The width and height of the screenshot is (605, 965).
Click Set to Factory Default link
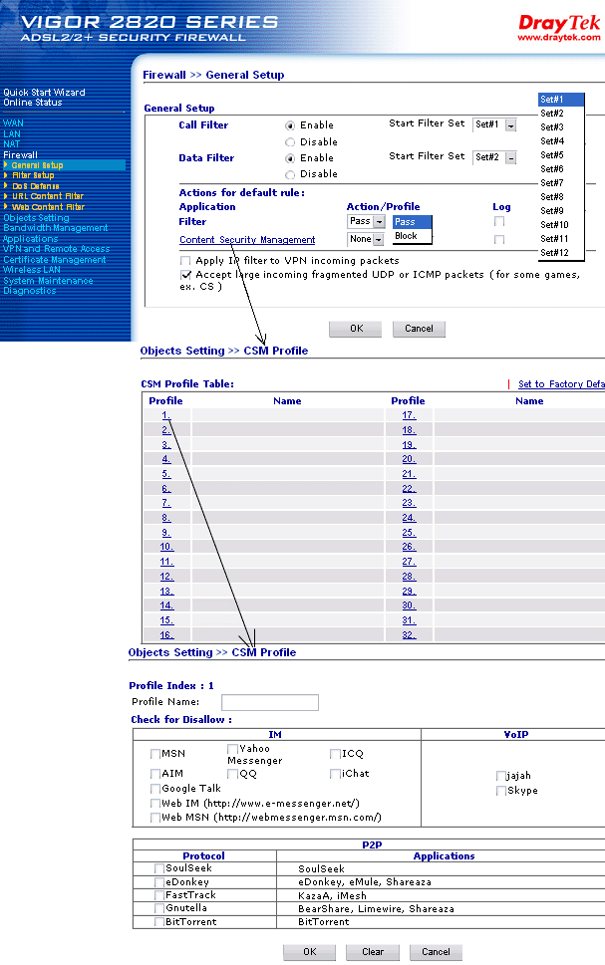(x=561, y=384)
